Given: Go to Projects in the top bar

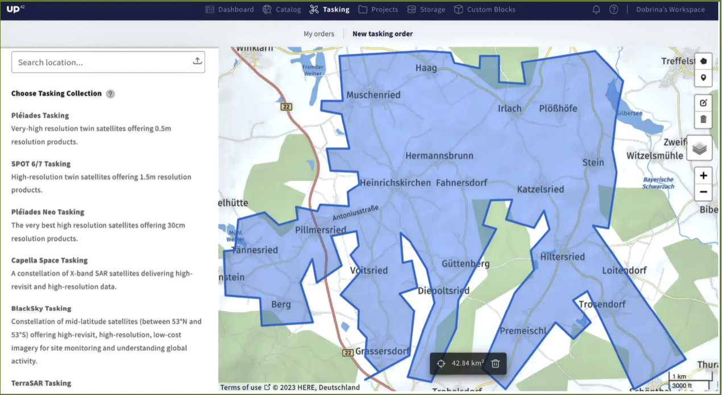Looking at the screenshot, I should pyautogui.click(x=378, y=10).
